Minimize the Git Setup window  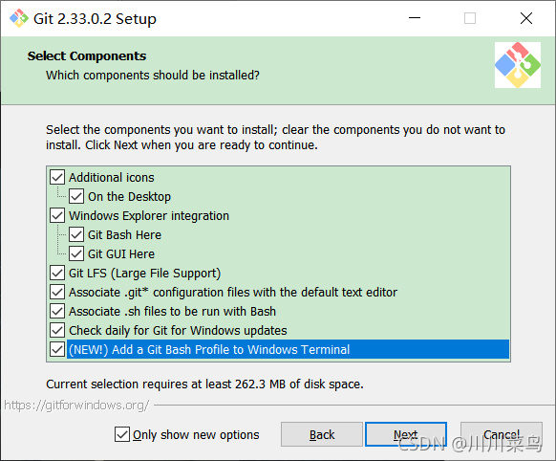(x=415, y=18)
